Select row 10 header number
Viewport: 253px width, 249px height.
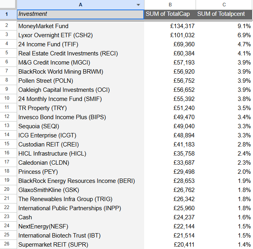(8, 98)
